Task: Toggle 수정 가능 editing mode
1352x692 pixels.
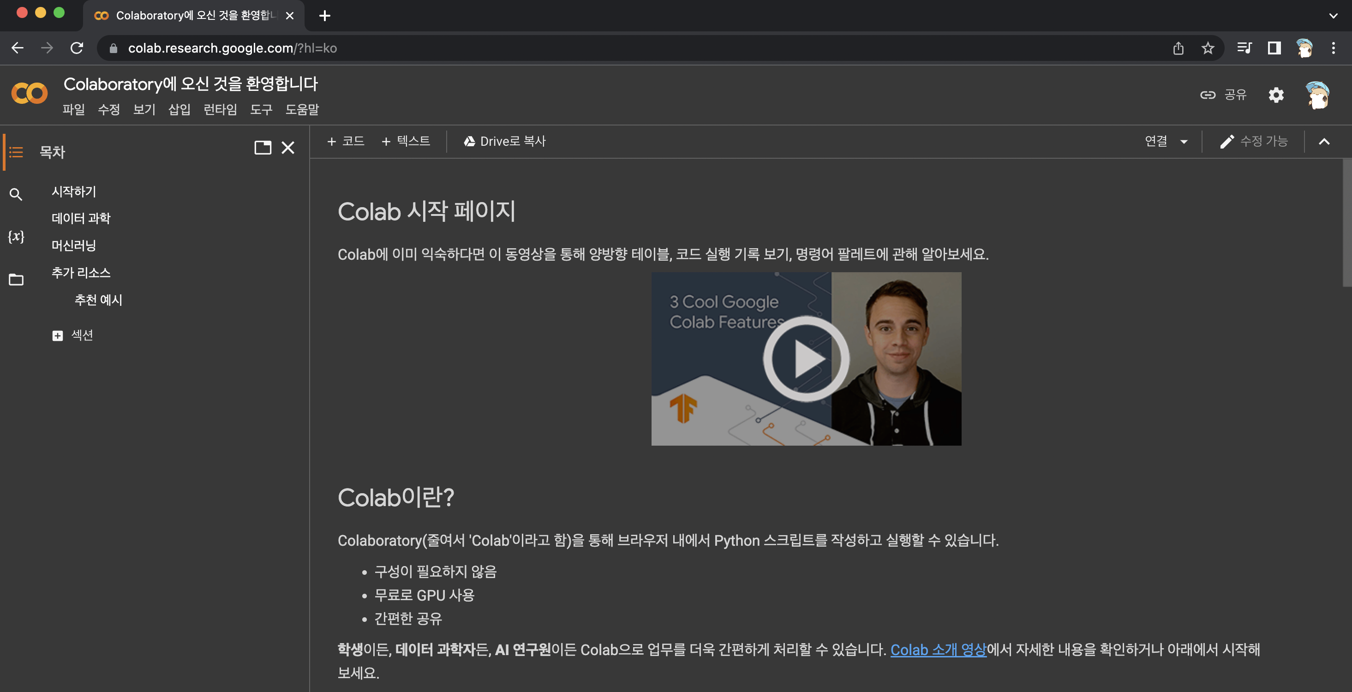Action: (1253, 141)
